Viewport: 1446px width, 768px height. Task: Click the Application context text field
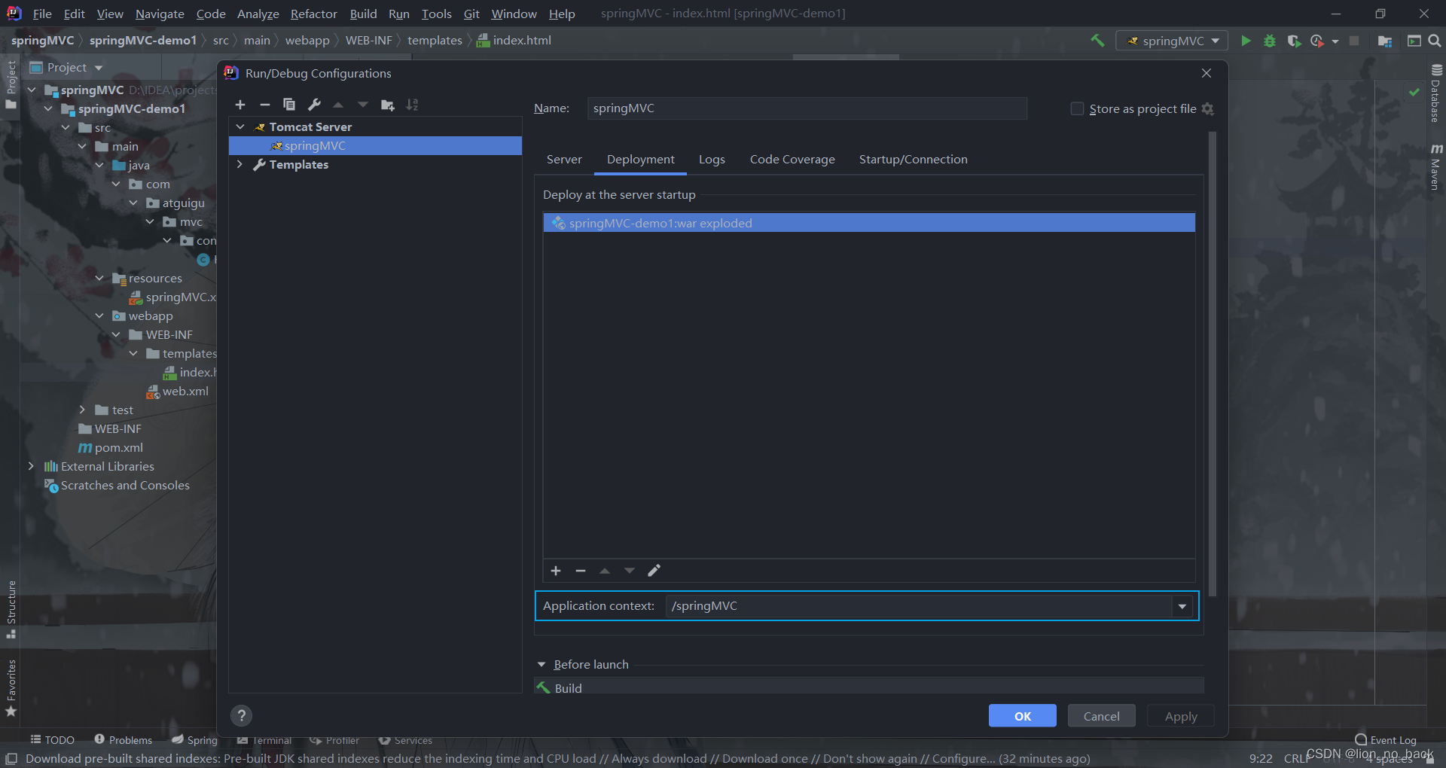pyautogui.click(x=918, y=606)
